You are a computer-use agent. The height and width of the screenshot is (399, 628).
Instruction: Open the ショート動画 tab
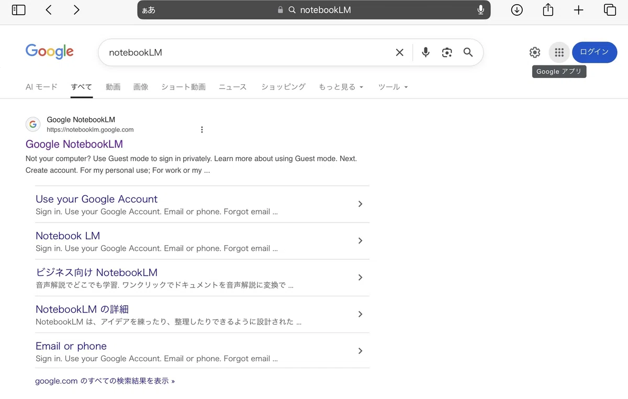point(183,87)
